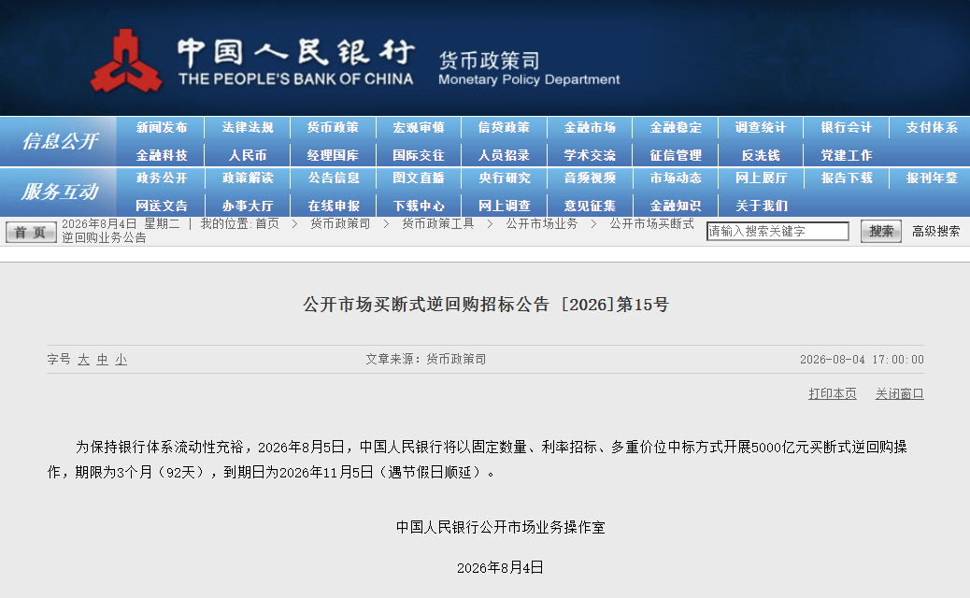This screenshot has height=598, width=970.
Task: Go to 政策解读 page
Action: [x=248, y=178]
